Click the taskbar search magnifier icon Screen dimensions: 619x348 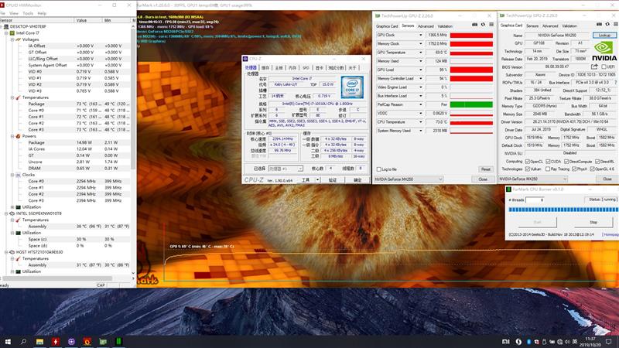[23, 341]
